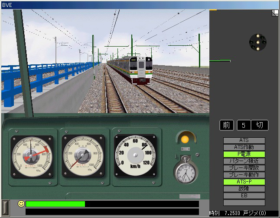Click the EB indicator lamp
The width and height of the screenshot is (280, 218).
pyautogui.click(x=244, y=196)
